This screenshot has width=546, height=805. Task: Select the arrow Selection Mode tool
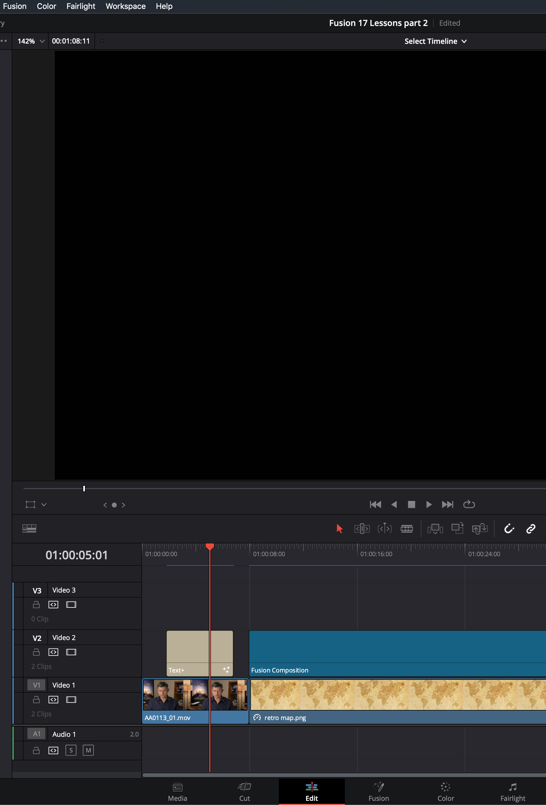coord(339,529)
